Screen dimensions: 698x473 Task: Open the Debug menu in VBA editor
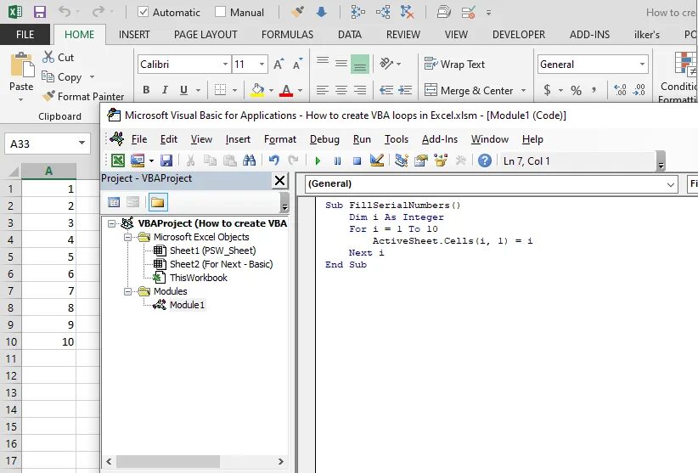click(x=324, y=139)
